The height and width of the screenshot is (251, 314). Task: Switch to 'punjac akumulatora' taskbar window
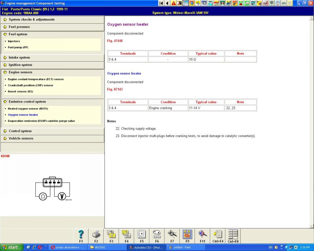[68, 247]
